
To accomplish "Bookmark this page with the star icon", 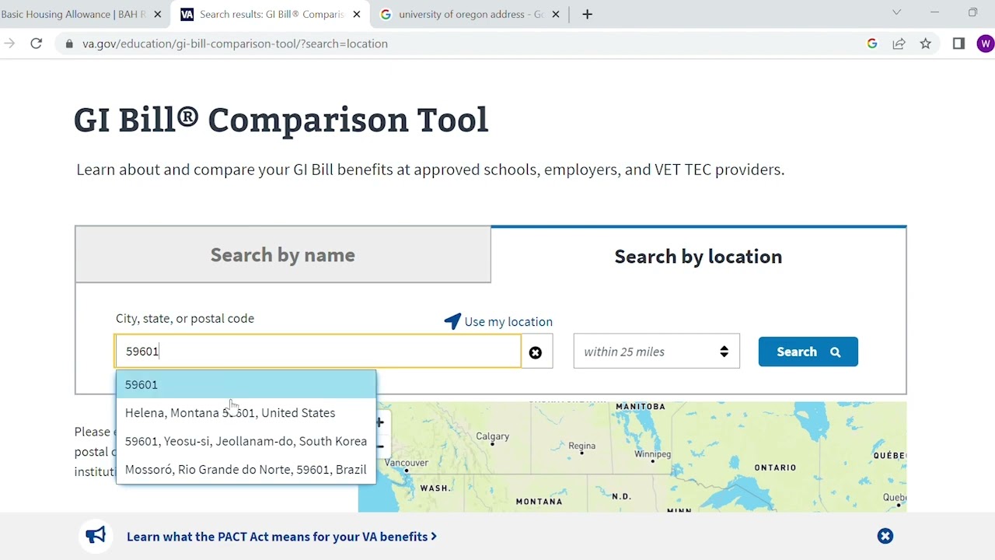I will 925,44.
